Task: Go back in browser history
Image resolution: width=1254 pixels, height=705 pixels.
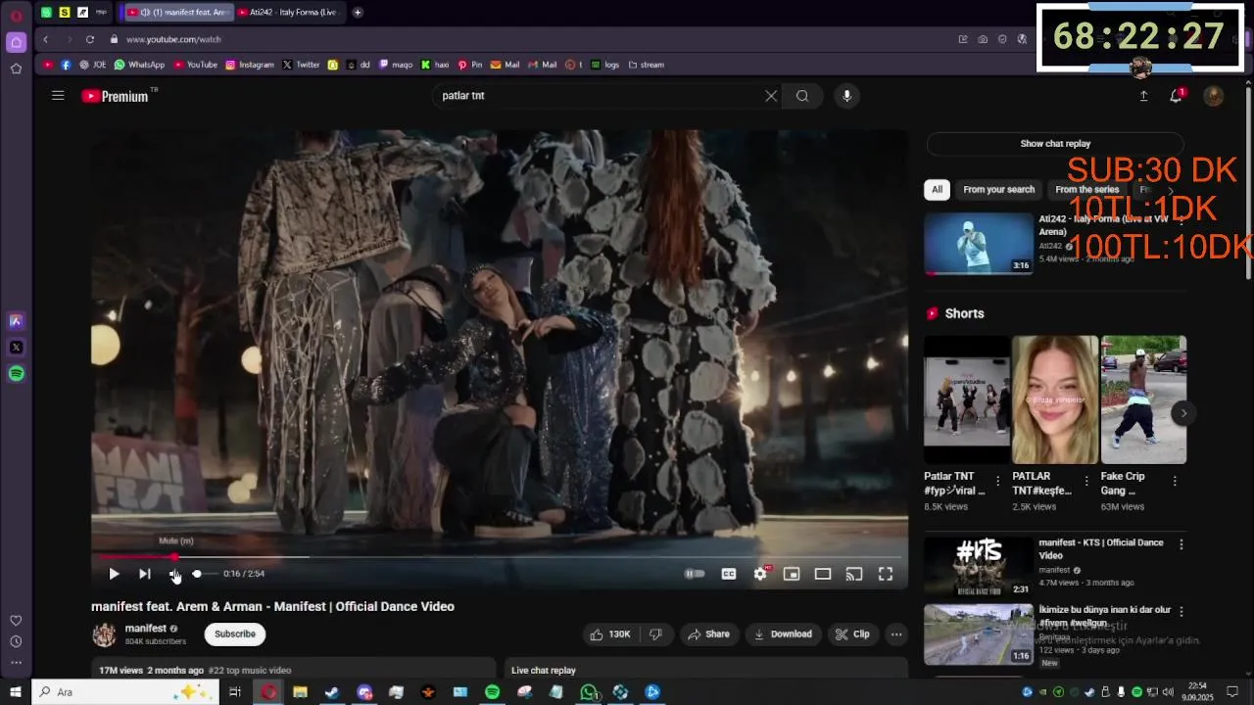Action: (x=45, y=39)
